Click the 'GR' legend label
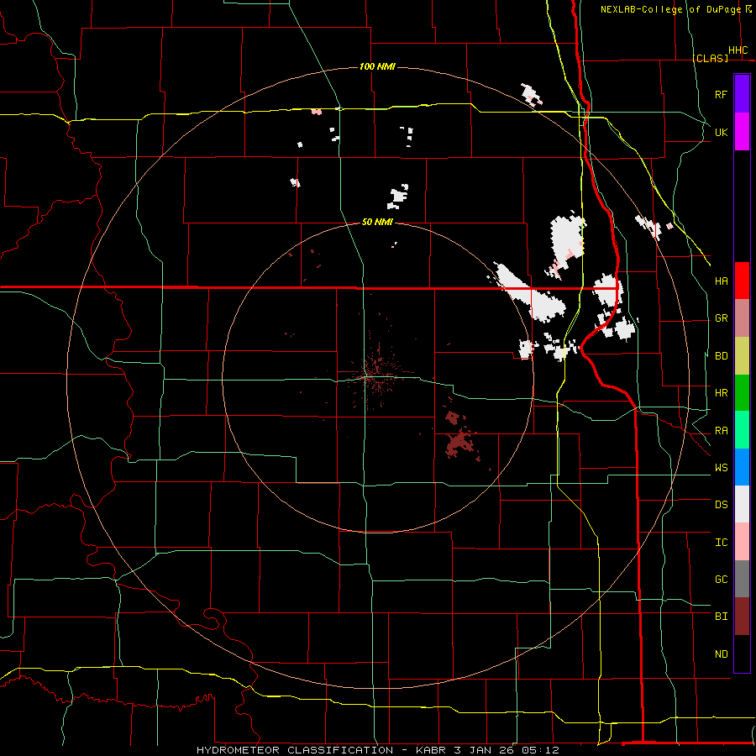Screen dimensions: 756x756 (x=722, y=318)
